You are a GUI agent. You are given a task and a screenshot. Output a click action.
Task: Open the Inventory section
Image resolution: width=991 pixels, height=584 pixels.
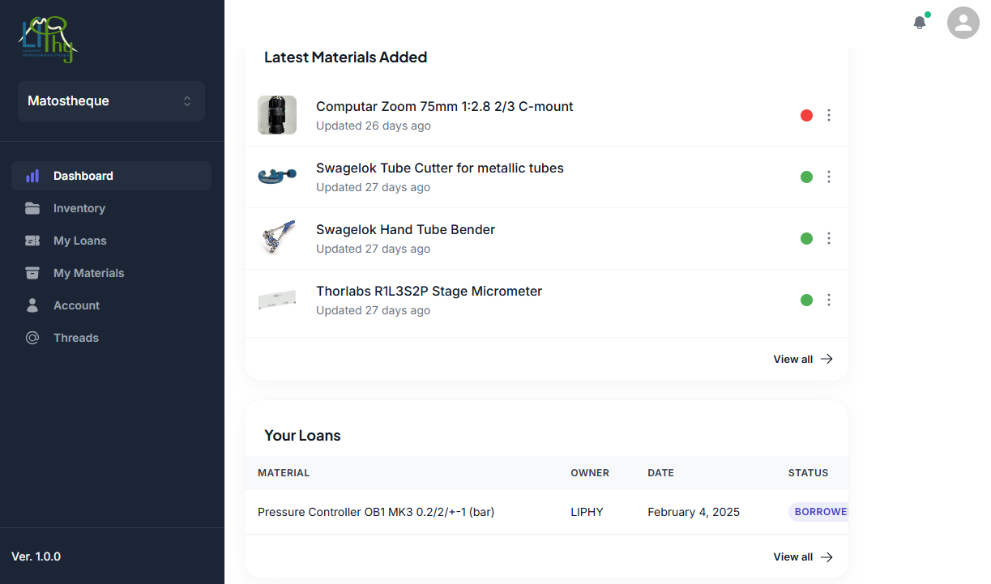pyautogui.click(x=79, y=208)
